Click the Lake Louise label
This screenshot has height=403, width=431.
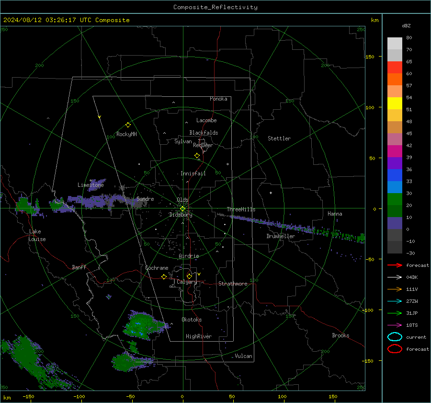pyautogui.click(x=37, y=235)
